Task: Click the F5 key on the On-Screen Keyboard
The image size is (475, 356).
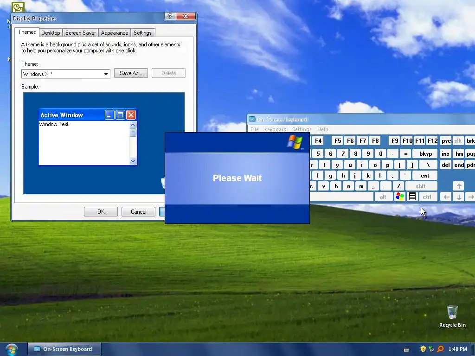Action: click(338, 141)
